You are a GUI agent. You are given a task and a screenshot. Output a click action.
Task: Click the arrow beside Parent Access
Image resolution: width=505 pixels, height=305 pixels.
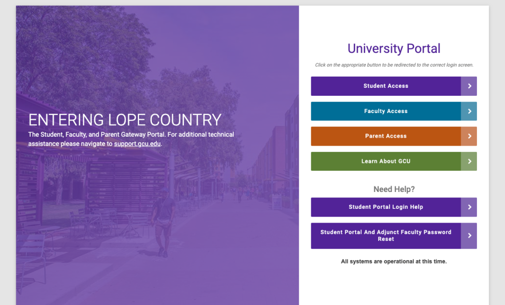point(469,136)
